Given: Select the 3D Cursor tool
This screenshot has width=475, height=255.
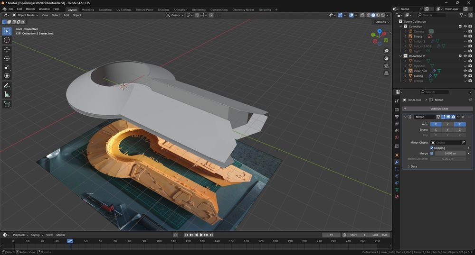Looking at the screenshot, I should tap(7, 40).
